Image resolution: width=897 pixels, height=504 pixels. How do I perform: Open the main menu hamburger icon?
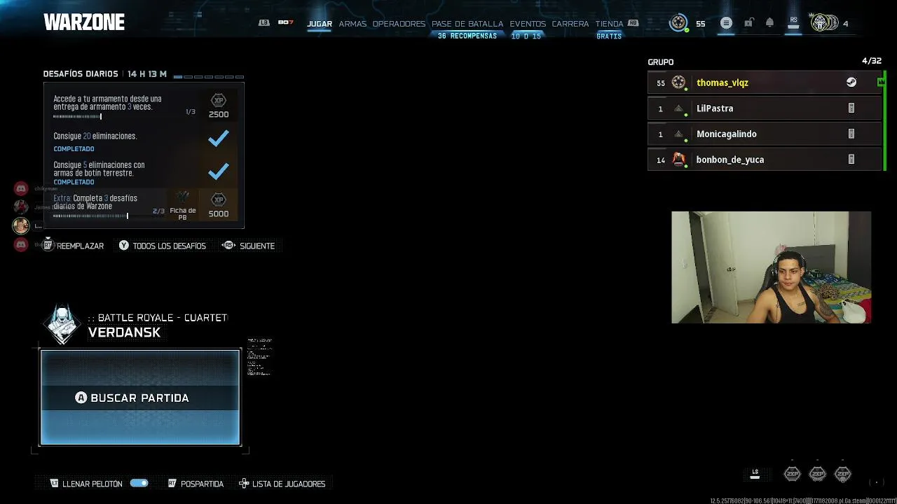[x=726, y=23]
